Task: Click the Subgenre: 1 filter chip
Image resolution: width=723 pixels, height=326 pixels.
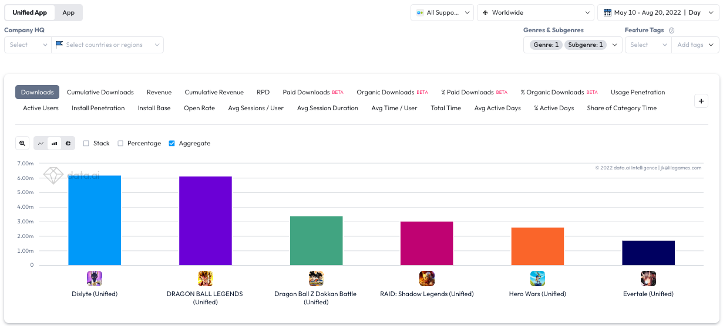Action: pyautogui.click(x=586, y=45)
